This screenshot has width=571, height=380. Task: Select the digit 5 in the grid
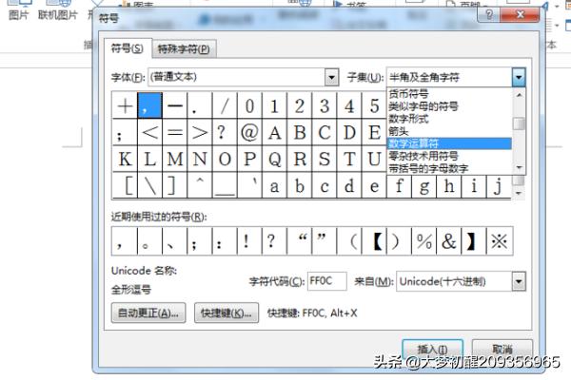(x=374, y=105)
